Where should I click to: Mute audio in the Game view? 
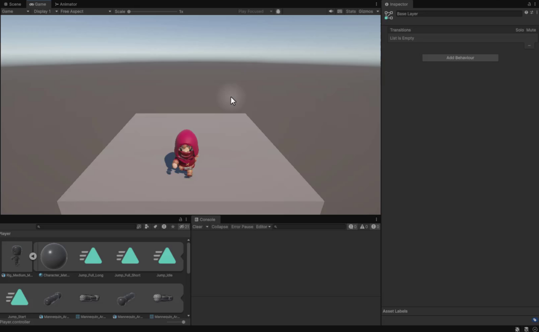point(331,11)
